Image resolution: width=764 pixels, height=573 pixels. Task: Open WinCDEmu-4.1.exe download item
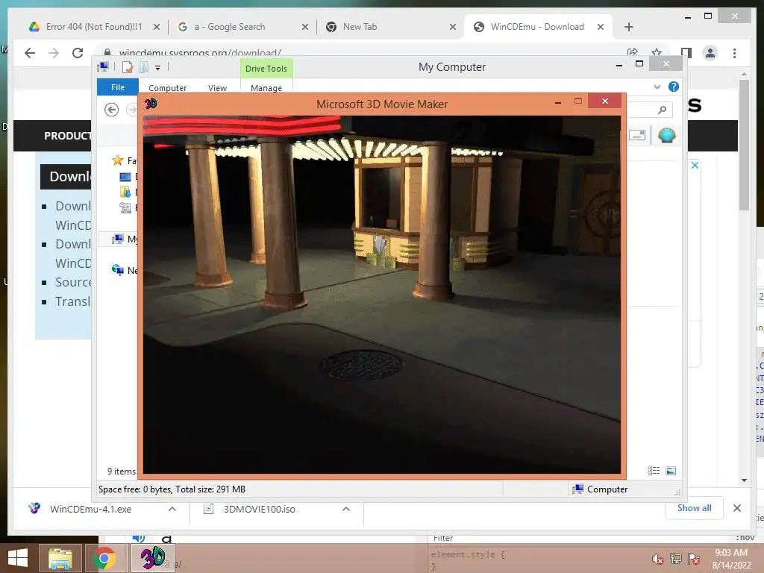coord(90,509)
